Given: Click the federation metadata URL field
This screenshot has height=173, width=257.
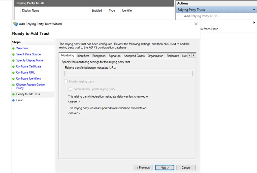Looking at the screenshot, I should [x=128, y=73].
